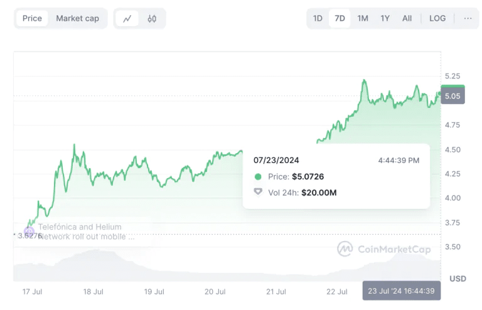
Task: Toggle LOG scale on chart
Action: pyautogui.click(x=437, y=18)
